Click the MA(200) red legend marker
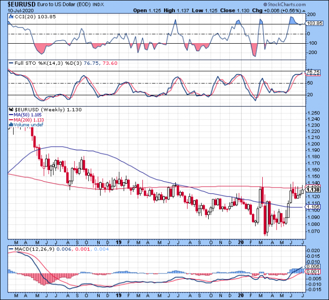 (10, 119)
